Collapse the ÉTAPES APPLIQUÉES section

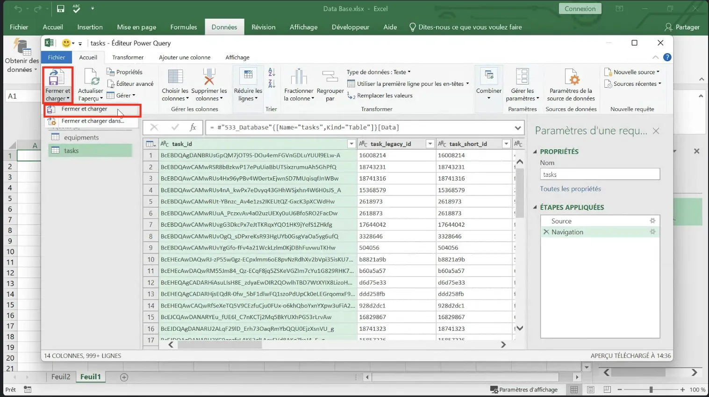[x=536, y=207]
